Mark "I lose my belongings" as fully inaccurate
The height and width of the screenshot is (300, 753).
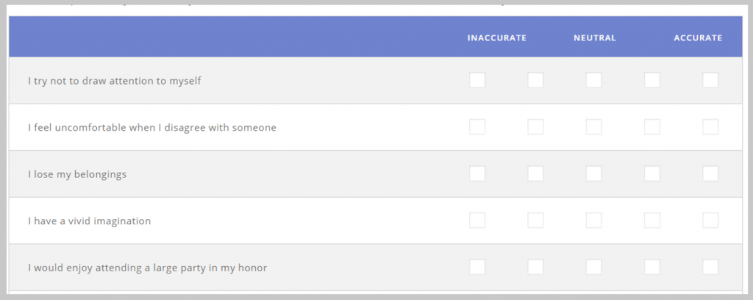(x=477, y=174)
